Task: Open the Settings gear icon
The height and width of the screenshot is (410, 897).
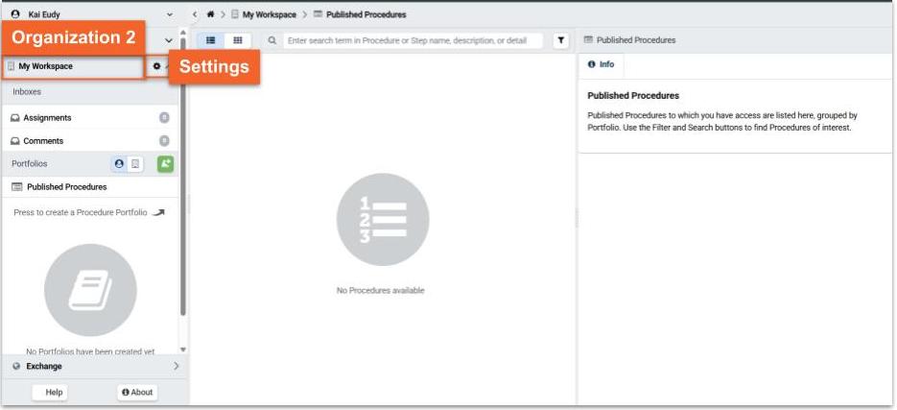Action: pyautogui.click(x=157, y=66)
